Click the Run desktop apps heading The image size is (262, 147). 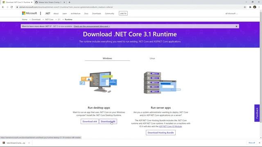[x=99, y=108]
